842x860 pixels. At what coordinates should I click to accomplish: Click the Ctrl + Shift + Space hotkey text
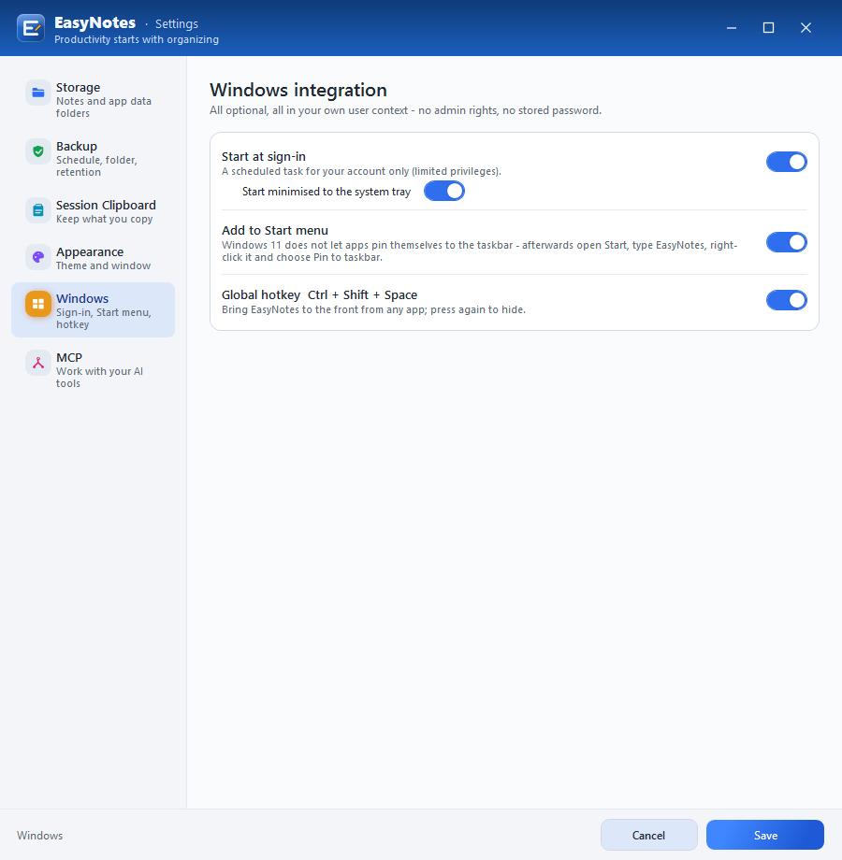[x=362, y=295]
